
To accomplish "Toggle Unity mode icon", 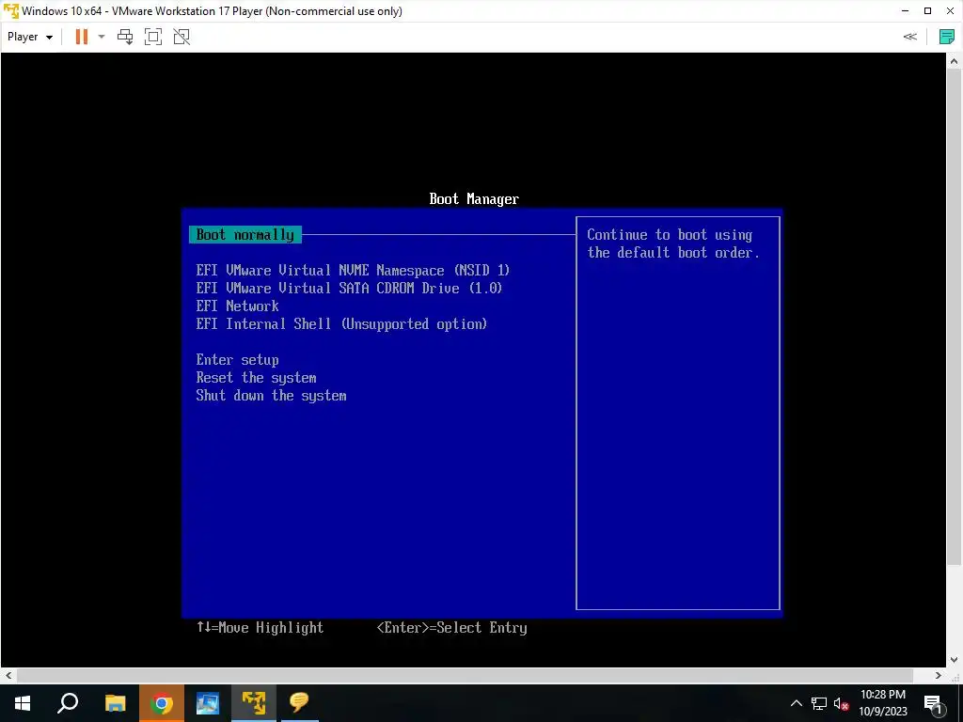I will [x=182, y=37].
